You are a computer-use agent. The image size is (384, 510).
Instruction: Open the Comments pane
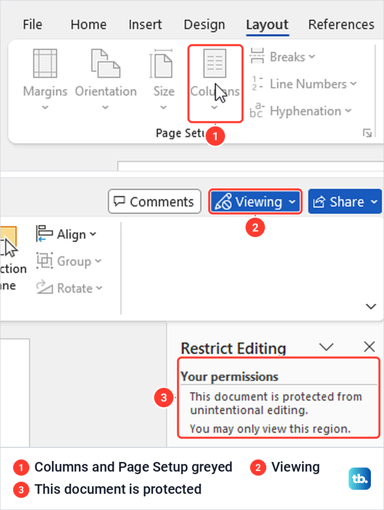pyautogui.click(x=155, y=202)
